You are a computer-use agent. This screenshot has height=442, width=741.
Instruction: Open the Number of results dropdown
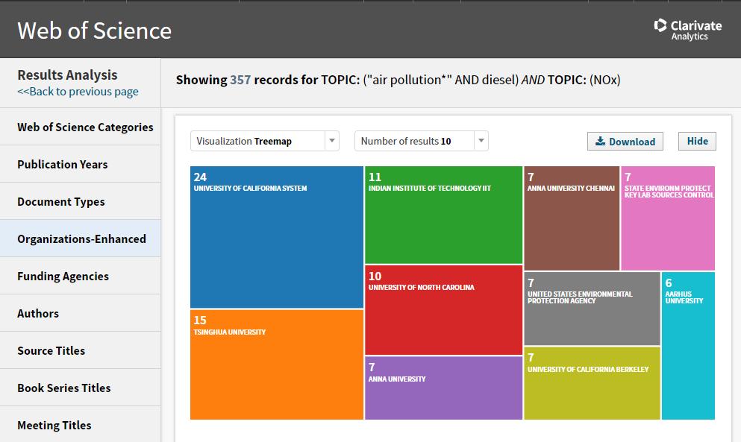pyautogui.click(x=422, y=141)
